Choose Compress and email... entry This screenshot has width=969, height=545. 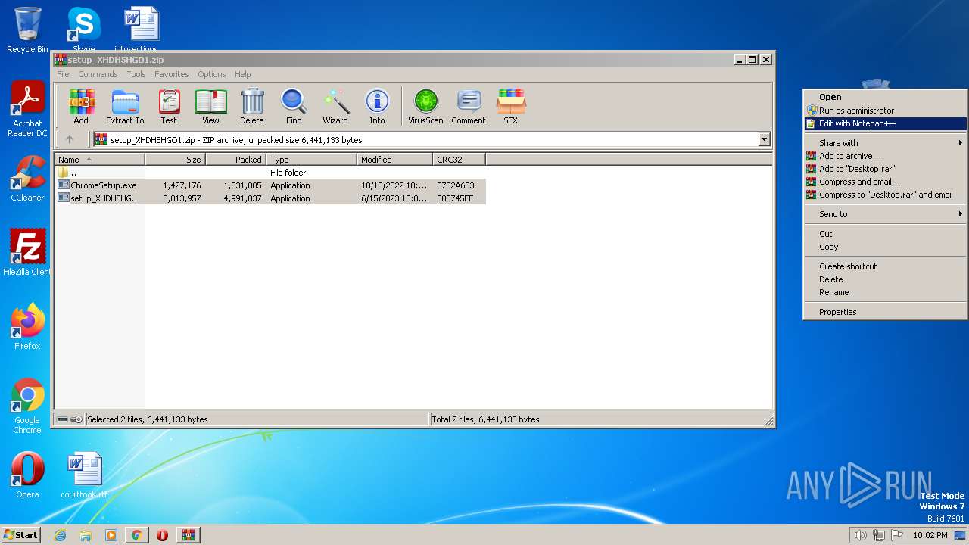[x=885, y=182]
